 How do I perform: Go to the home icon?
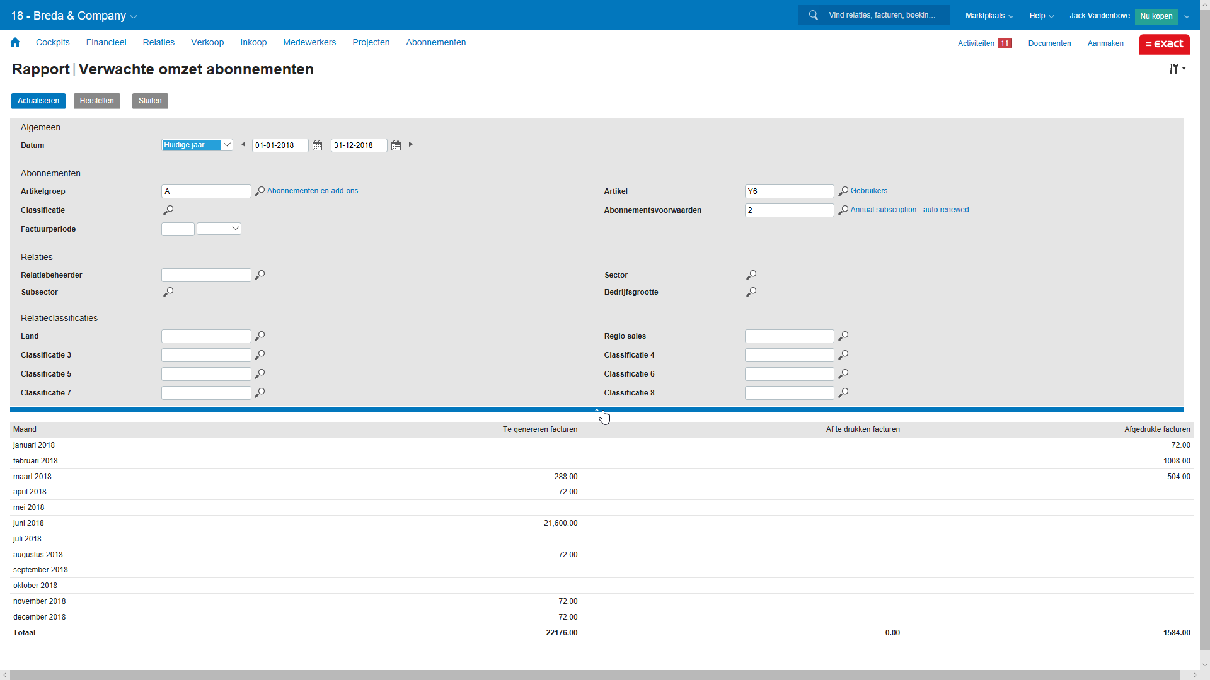[15, 43]
